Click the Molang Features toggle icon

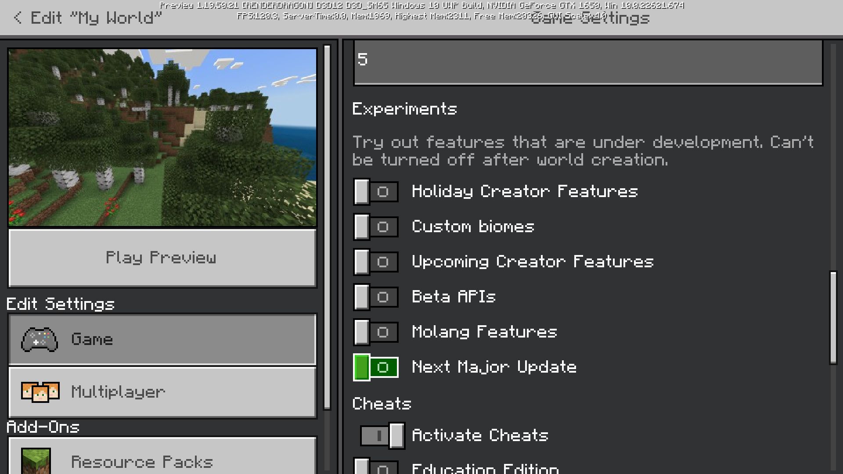tap(376, 332)
